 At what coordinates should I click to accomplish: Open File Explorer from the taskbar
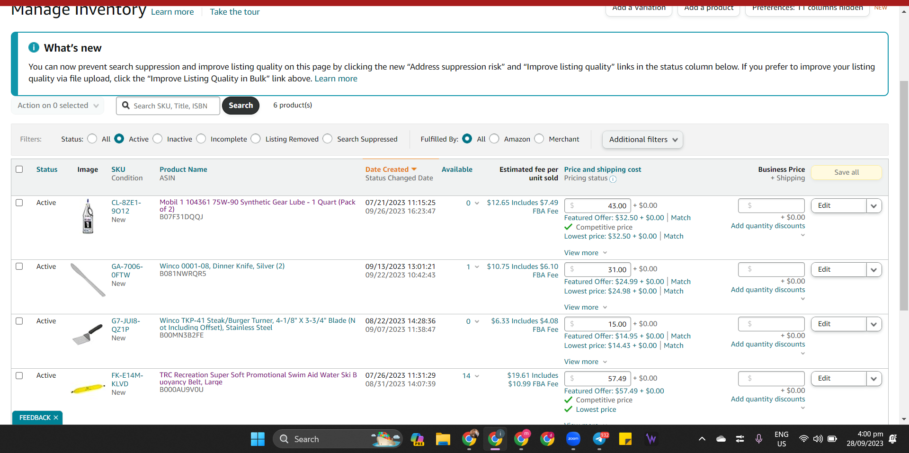coord(443,439)
